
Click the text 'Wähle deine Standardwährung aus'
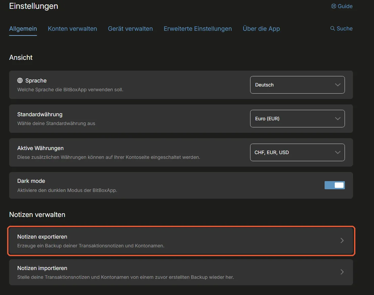[56, 123]
